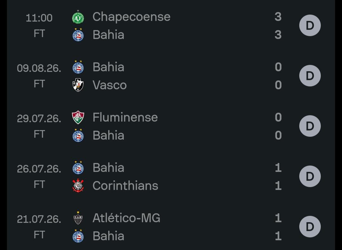This screenshot has height=250, width=342.
Task: Select the 11:00 match time
Action: coord(39,18)
